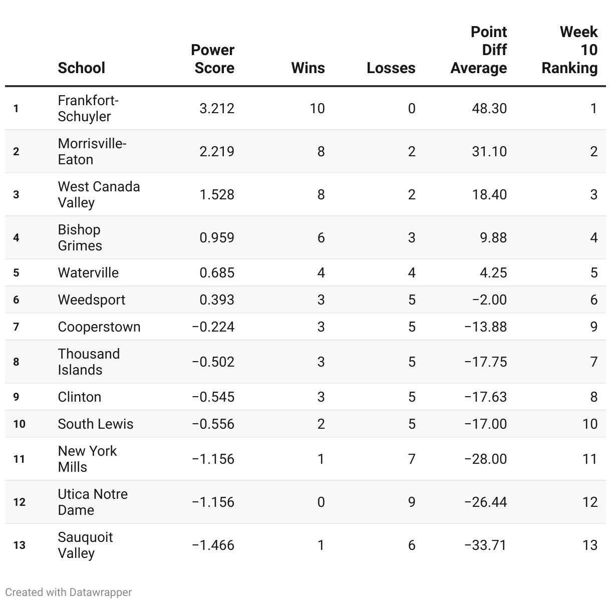Click the Bishop Grimes school cell
The image size is (611, 604).
tap(80, 238)
